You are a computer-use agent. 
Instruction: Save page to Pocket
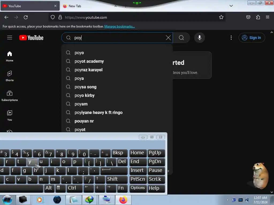coord(248,17)
